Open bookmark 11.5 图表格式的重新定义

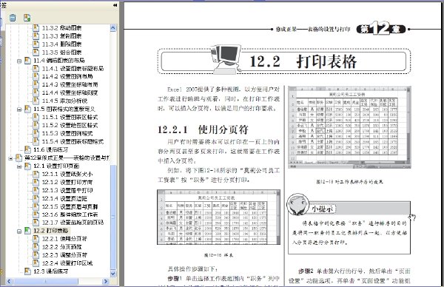64,109
